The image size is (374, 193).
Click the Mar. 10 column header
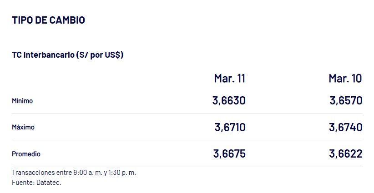[345, 78]
